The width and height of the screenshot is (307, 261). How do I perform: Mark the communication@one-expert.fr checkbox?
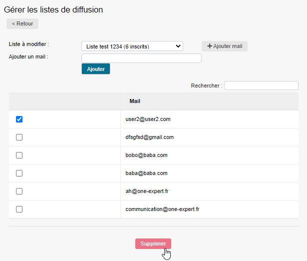(19, 209)
